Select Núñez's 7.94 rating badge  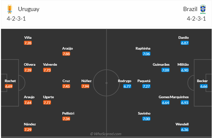(x=85, y=86)
